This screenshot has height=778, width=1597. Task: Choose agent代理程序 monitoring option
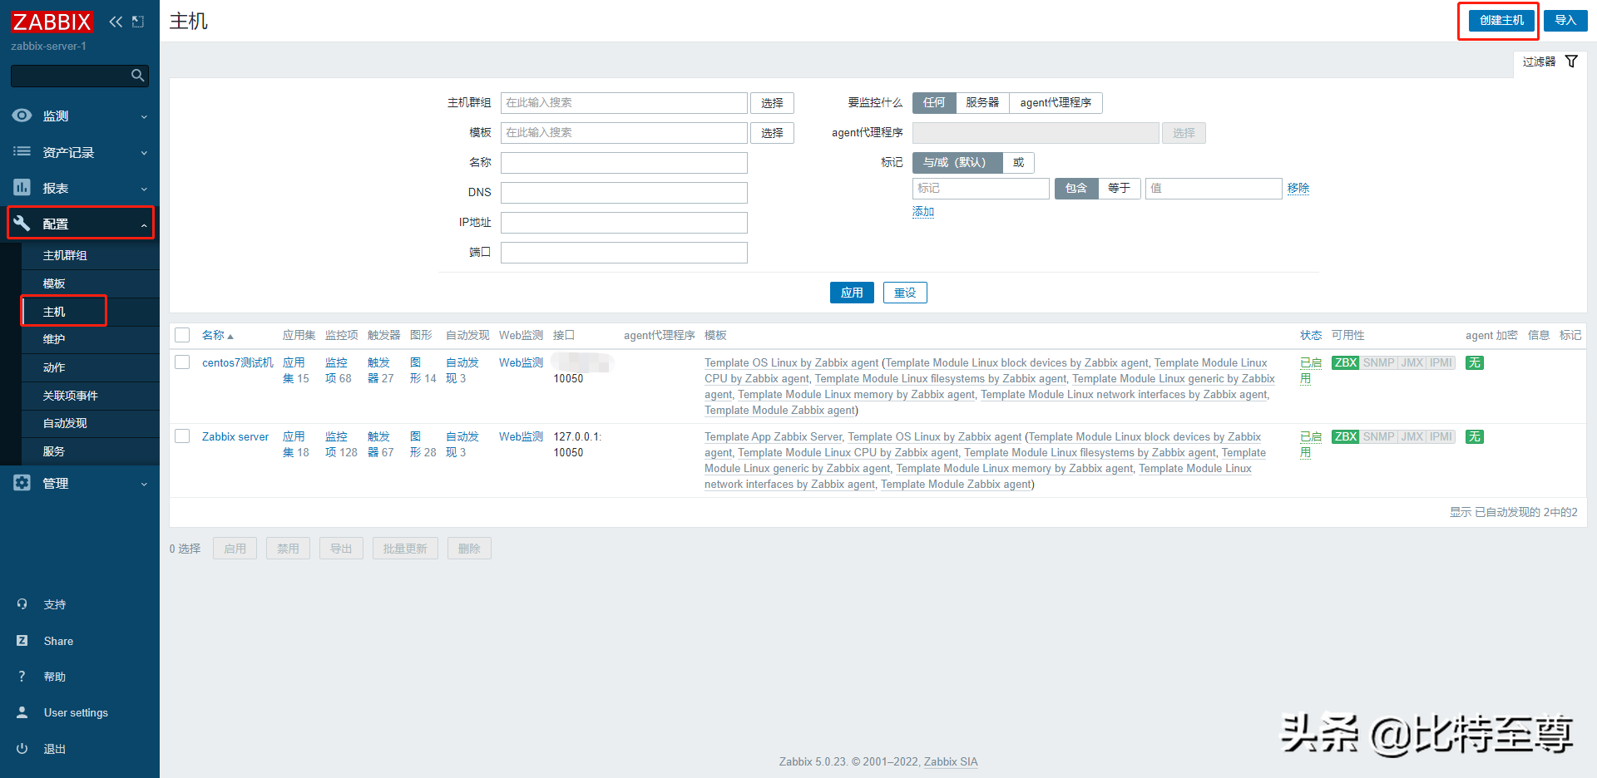point(1056,103)
